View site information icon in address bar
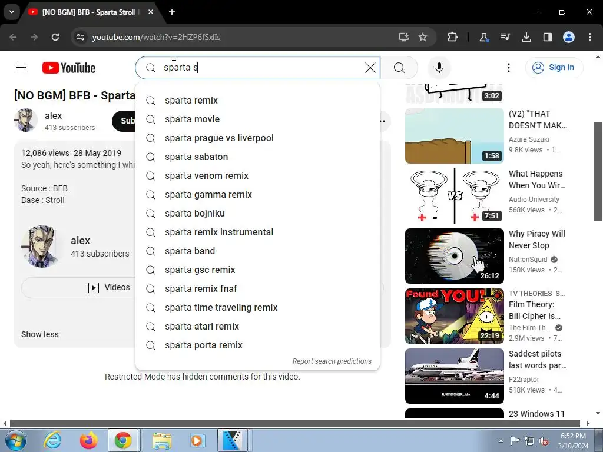The height and width of the screenshot is (452, 603). click(x=80, y=37)
